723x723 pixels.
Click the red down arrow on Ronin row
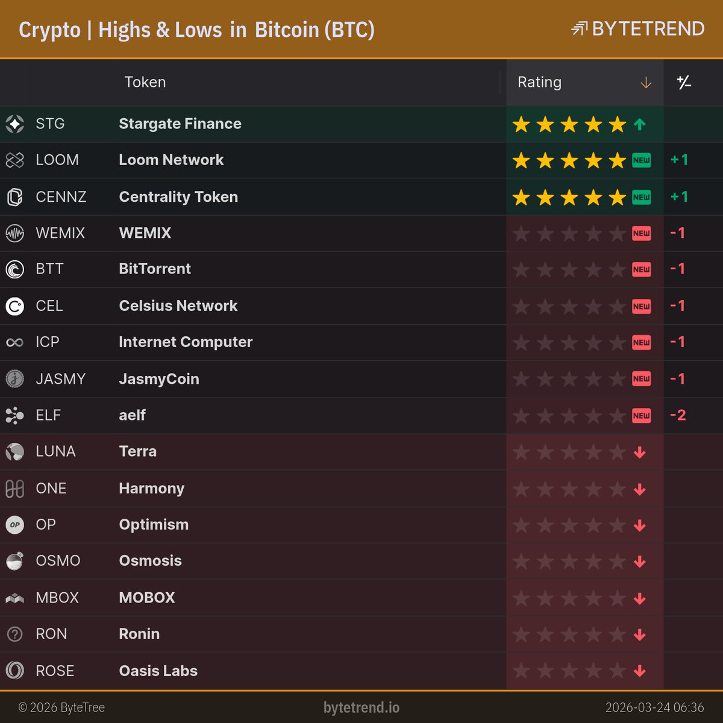[x=640, y=635]
